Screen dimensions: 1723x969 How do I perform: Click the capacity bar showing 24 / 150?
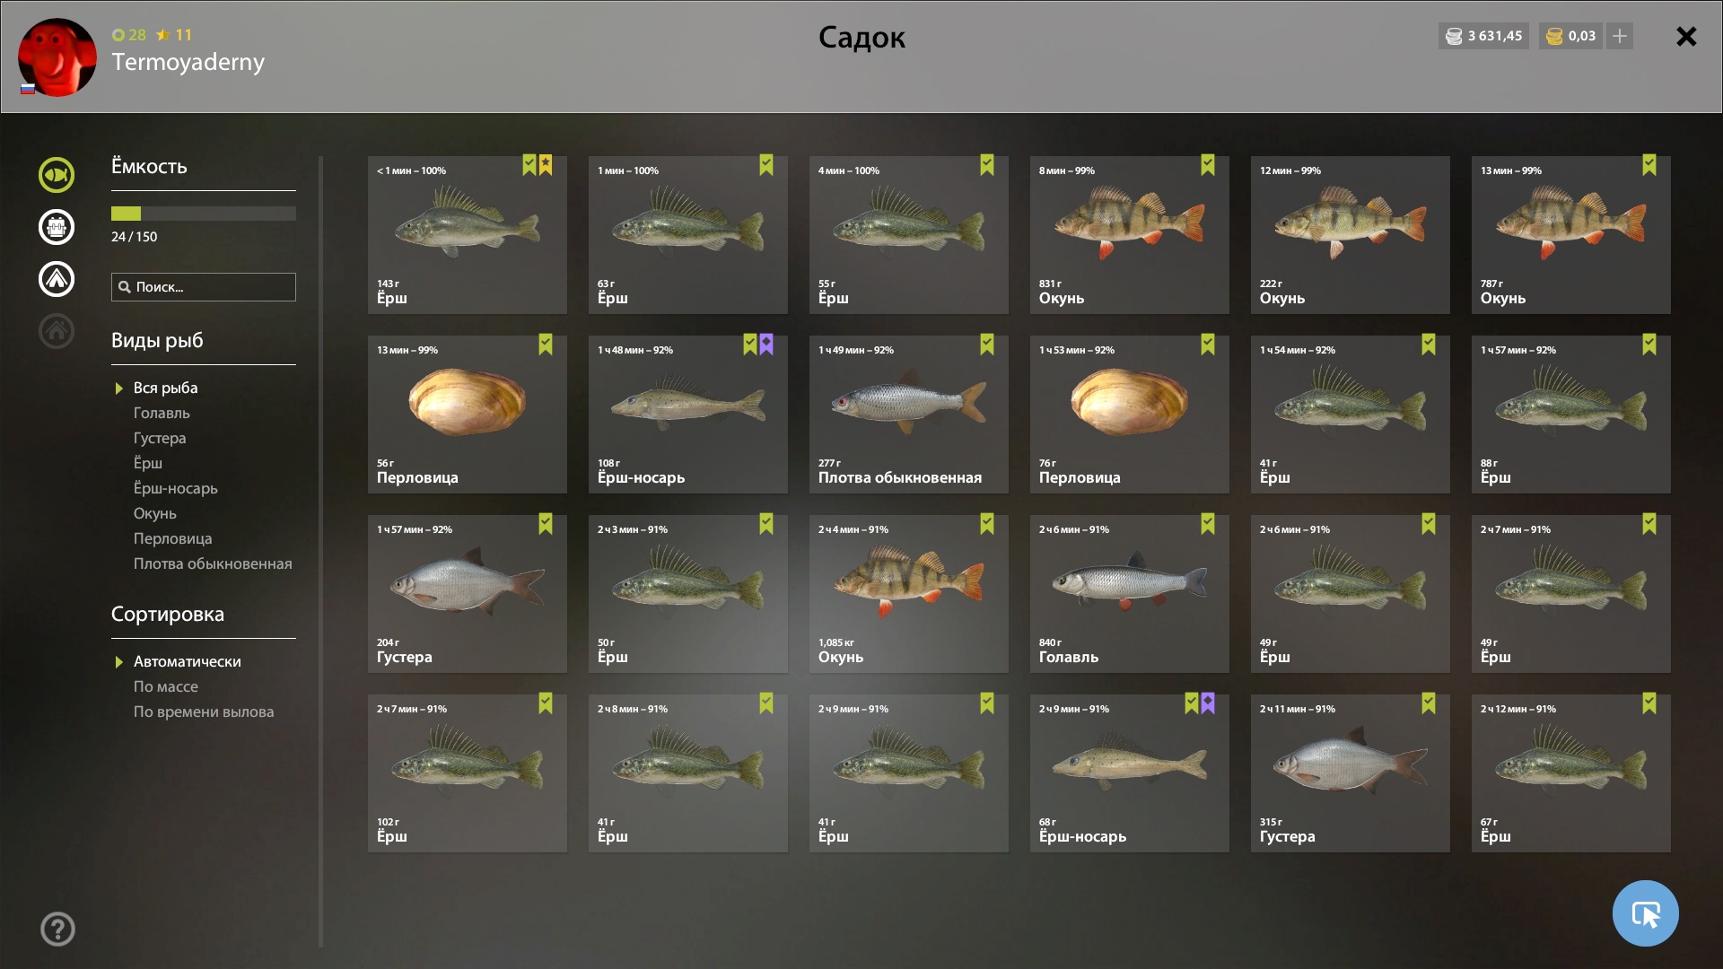204,214
